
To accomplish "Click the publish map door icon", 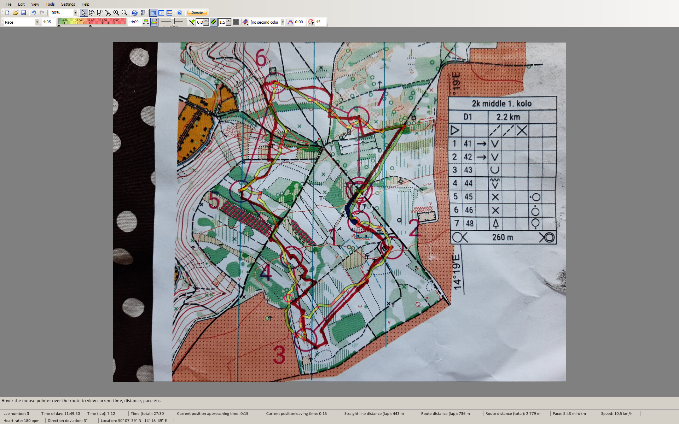I will 143,13.
